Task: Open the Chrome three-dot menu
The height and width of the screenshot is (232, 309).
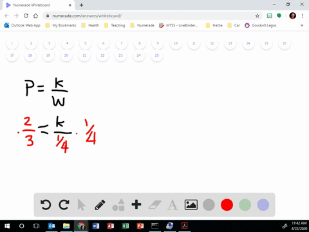Action: click(x=303, y=15)
